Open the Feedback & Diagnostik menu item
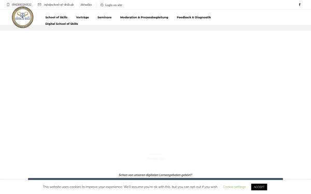This screenshot has height=194, width=311. [194, 17]
